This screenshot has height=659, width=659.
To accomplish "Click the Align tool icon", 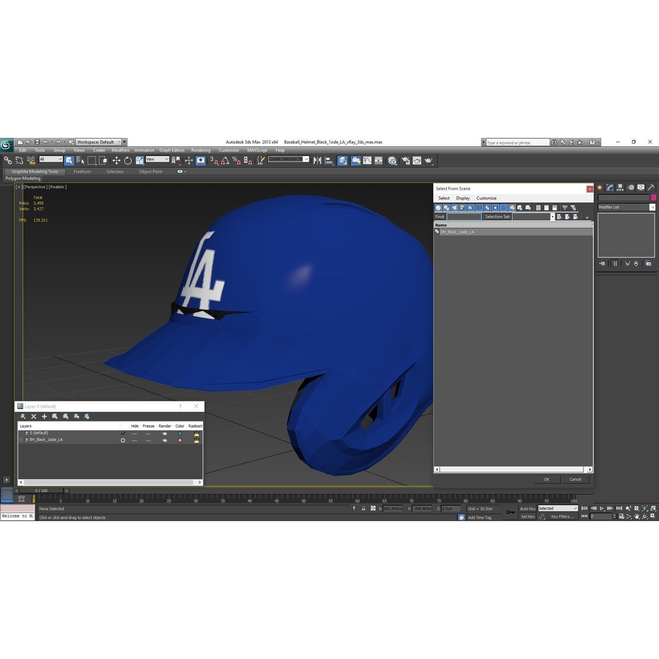I will click(329, 160).
